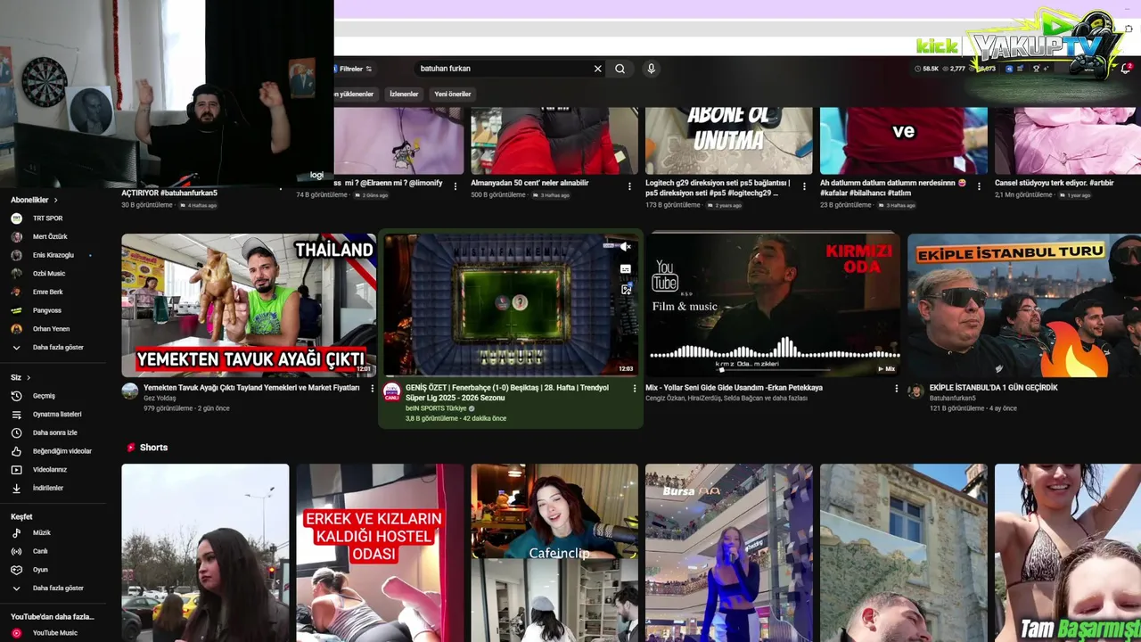Image resolution: width=1141 pixels, height=642 pixels.
Task: Open the menu for Yemekten Tavuk Ayağı video
Action: tap(373, 389)
